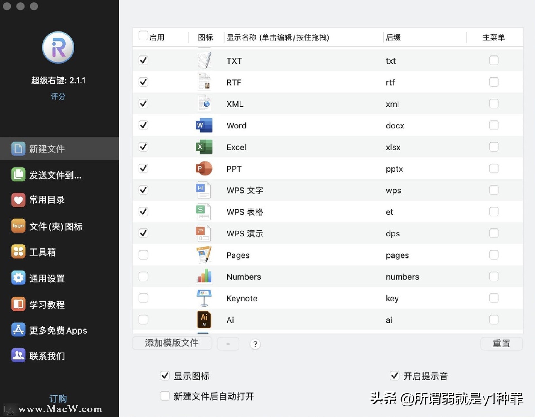Click the Keynote podium icon

(x=204, y=298)
